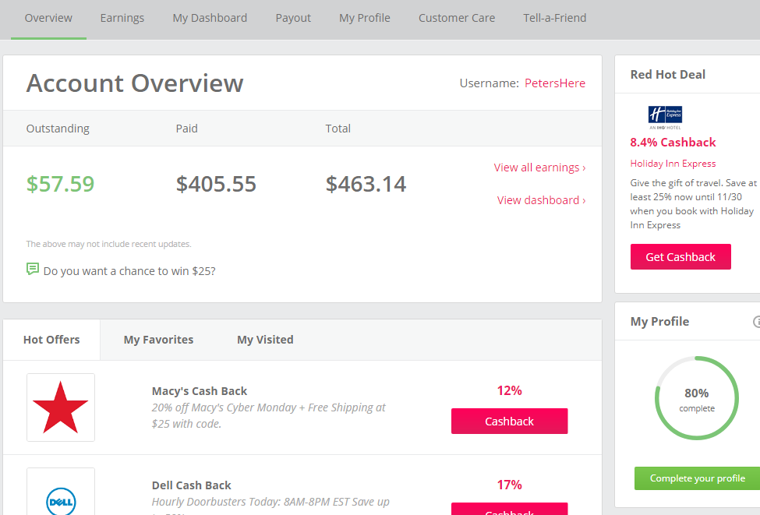Viewport: 760px width, 515px height.
Task: Click the Account Overview heading
Action: [x=135, y=83]
